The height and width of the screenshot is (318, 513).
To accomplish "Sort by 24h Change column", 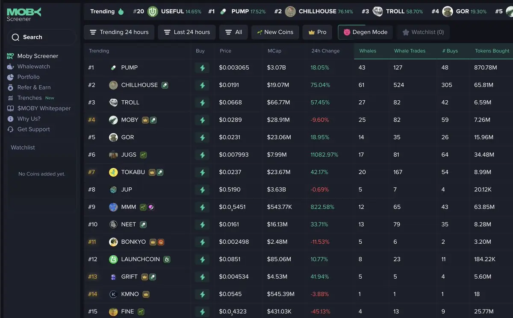I will 325,51.
